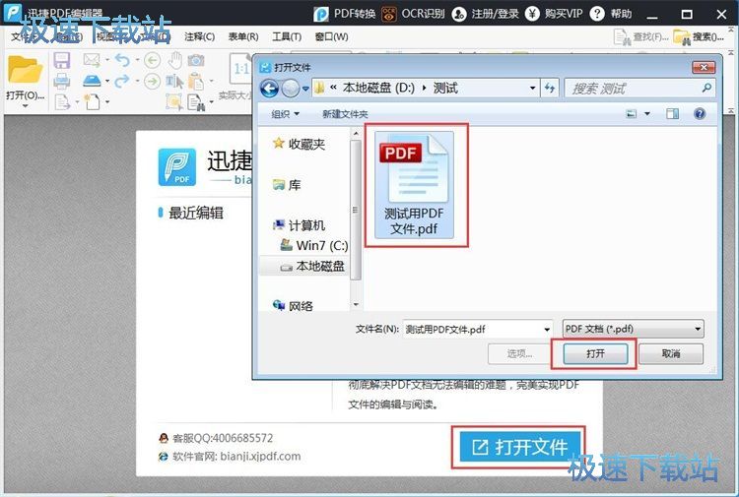Click the 打开 button in dialog
The height and width of the screenshot is (497, 739).
596,353
